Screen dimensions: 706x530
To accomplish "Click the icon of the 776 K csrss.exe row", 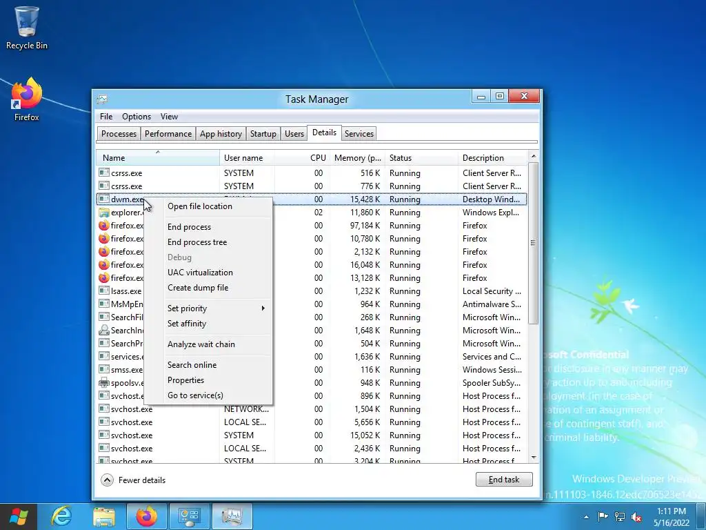I will point(104,186).
